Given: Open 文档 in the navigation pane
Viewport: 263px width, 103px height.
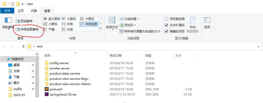Looking at the screenshot, I should pos(16,71).
